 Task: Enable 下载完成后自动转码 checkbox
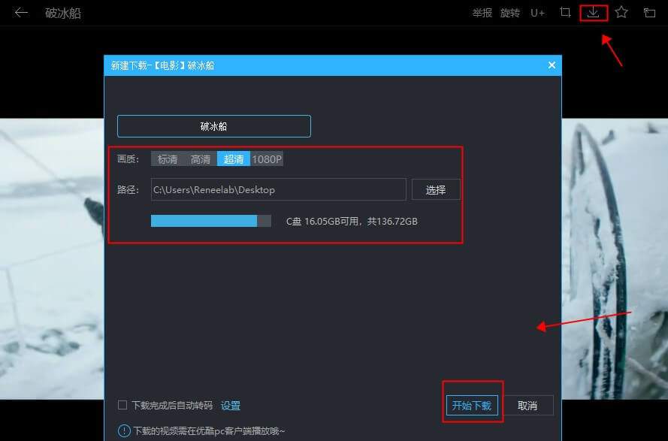click(122, 405)
